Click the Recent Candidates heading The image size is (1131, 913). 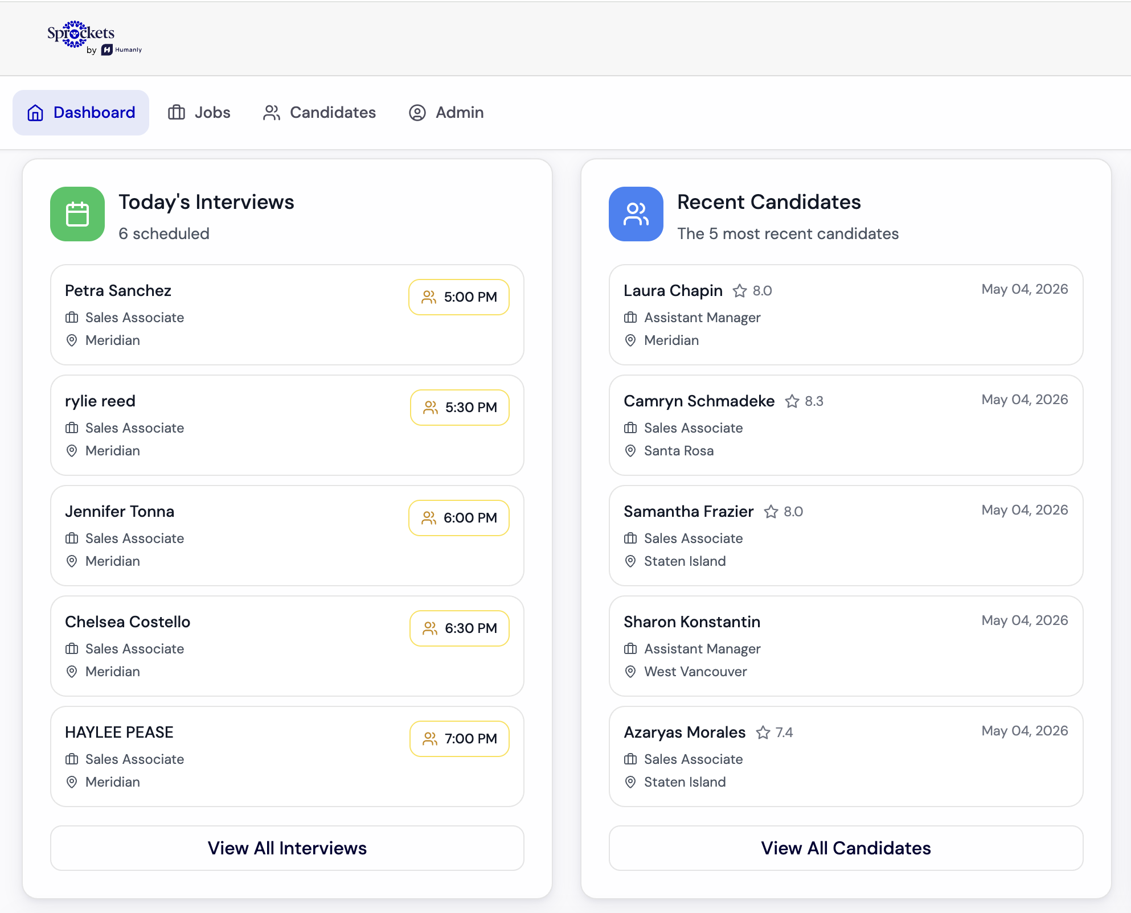769,202
